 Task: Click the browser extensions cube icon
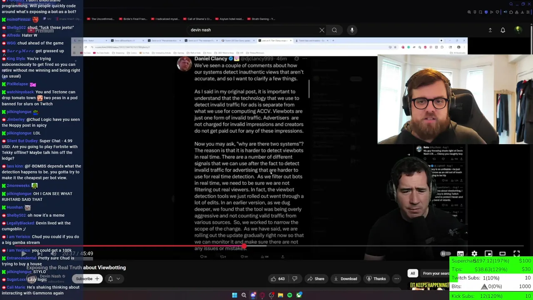(x=511, y=12)
